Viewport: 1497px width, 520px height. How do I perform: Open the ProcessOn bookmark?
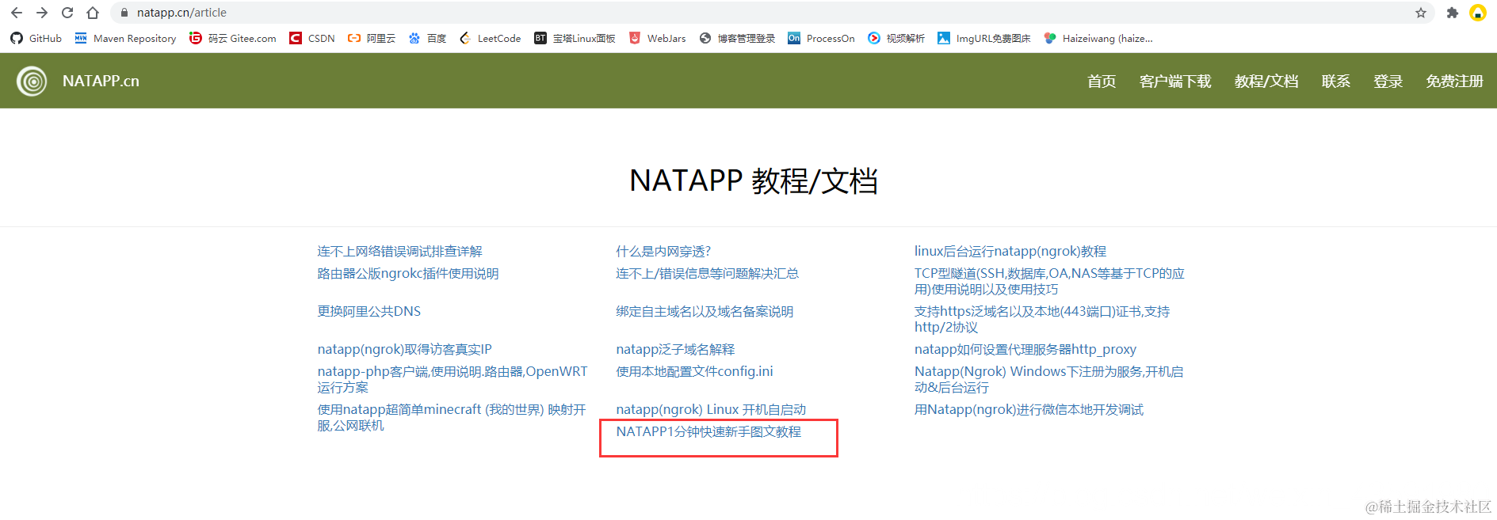click(821, 38)
